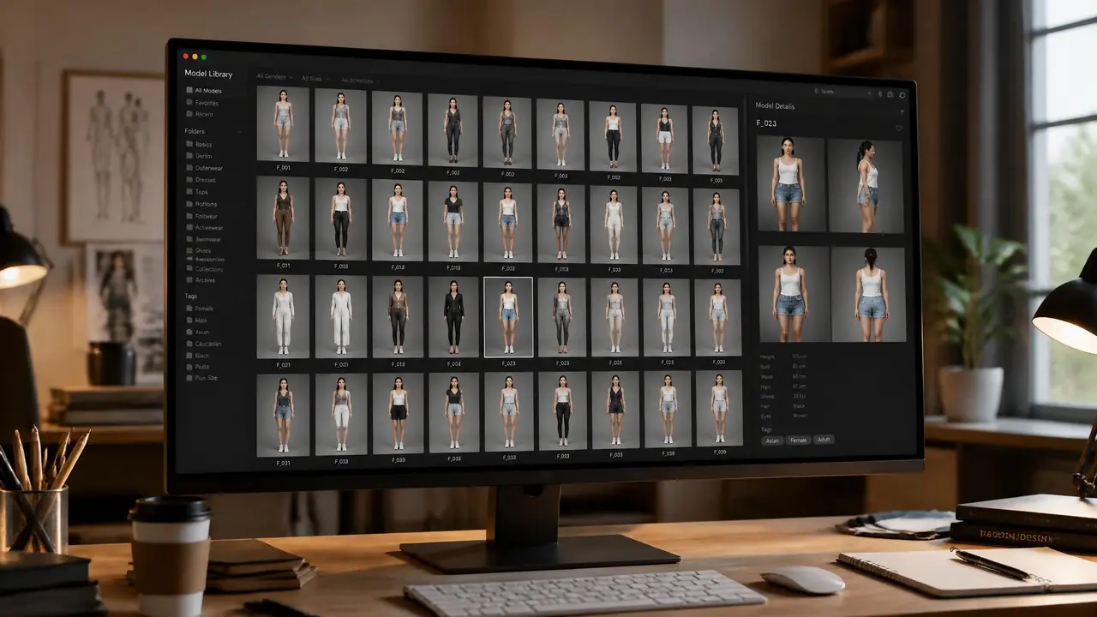The image size is (1097, 617).
Task: Toggle the heart favorite icon for F_023
Action: pos(899,128)
